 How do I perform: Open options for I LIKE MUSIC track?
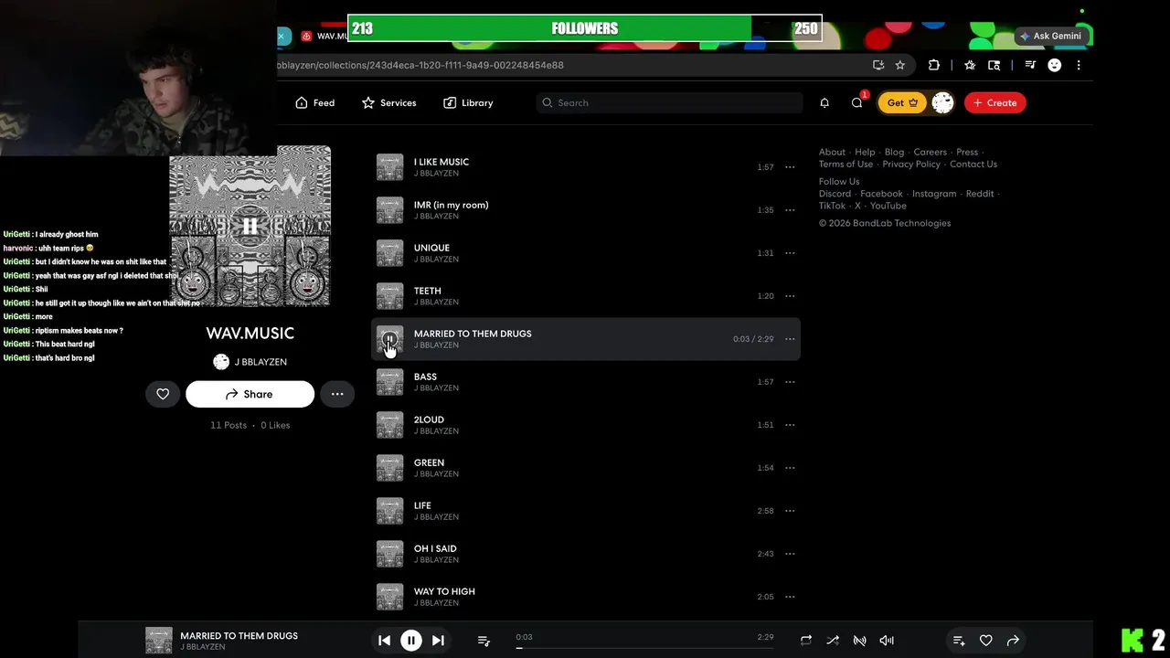click(790, 167)
